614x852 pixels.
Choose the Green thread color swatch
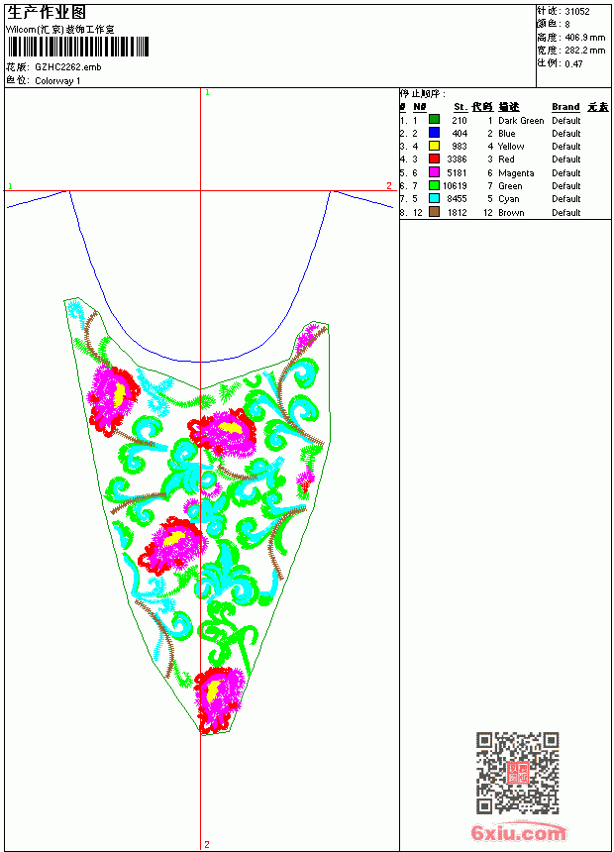[x=434, y=185]
